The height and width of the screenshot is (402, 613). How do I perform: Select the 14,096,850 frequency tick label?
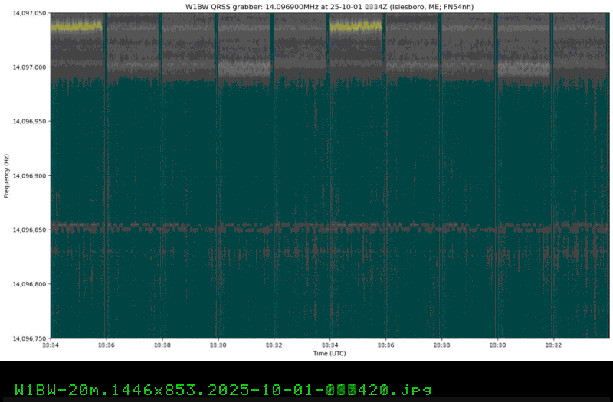27,230
